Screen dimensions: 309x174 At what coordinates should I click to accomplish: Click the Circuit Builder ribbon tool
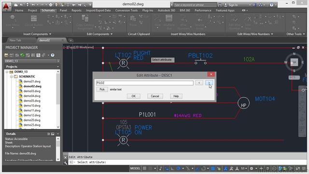click(x=34, y=21)
